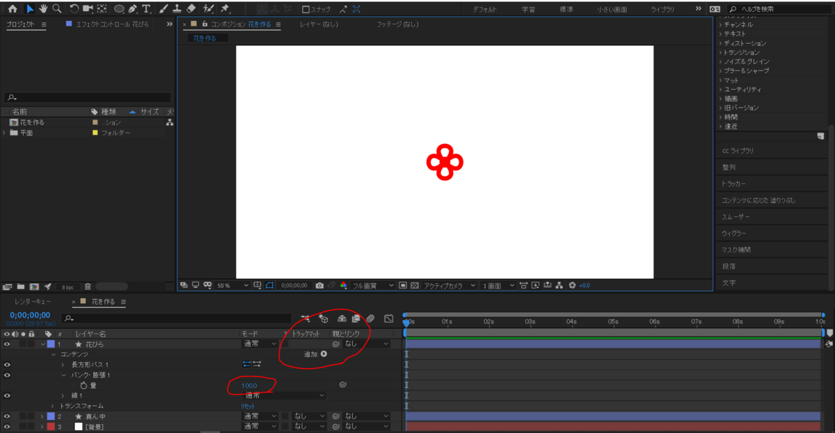
Task: Open the アクティブカメラ view dropdown
Action: [450, 286]
